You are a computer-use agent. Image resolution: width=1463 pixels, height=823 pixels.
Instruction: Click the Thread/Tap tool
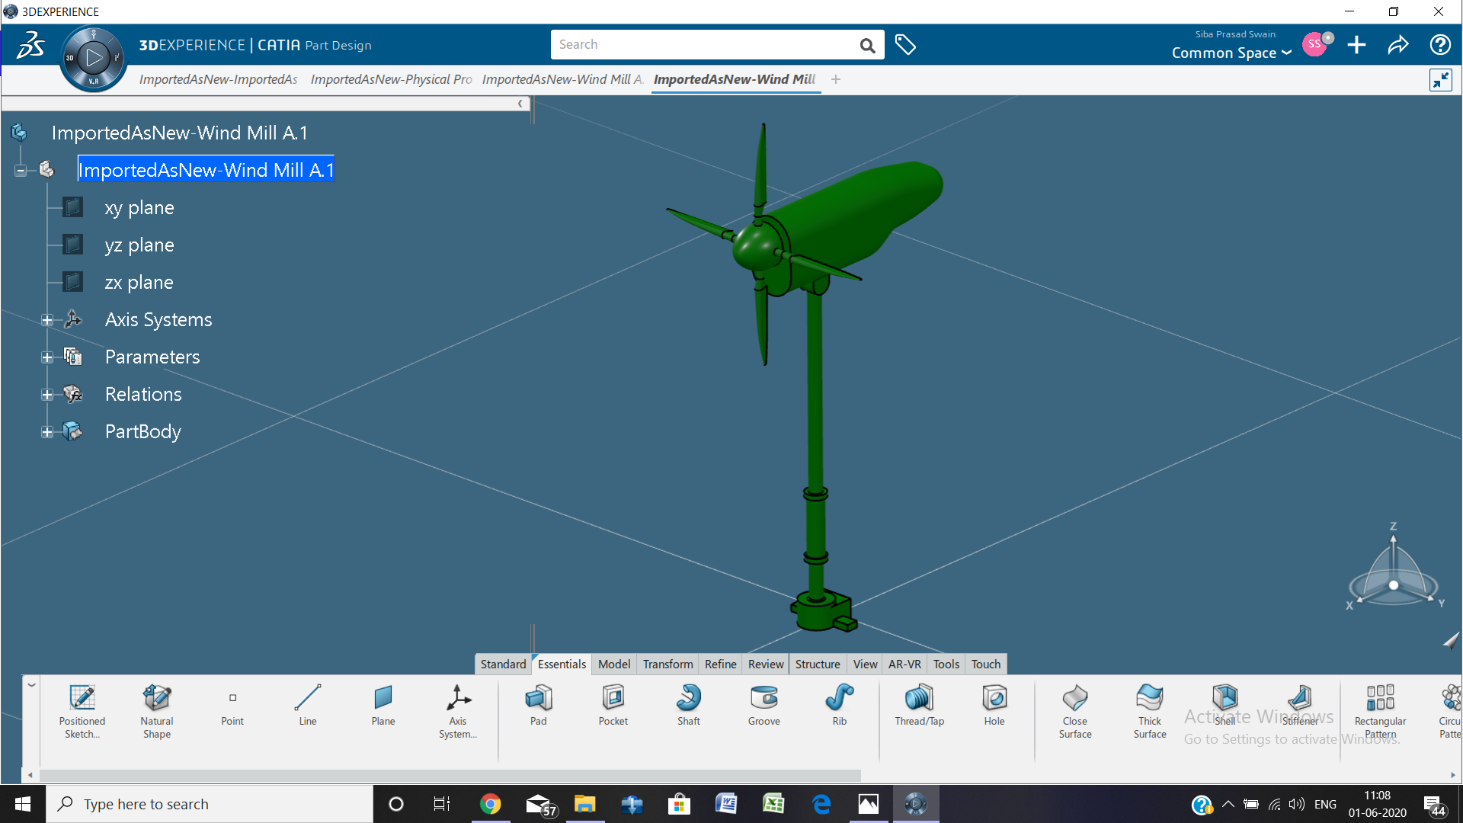pos(919,705)
